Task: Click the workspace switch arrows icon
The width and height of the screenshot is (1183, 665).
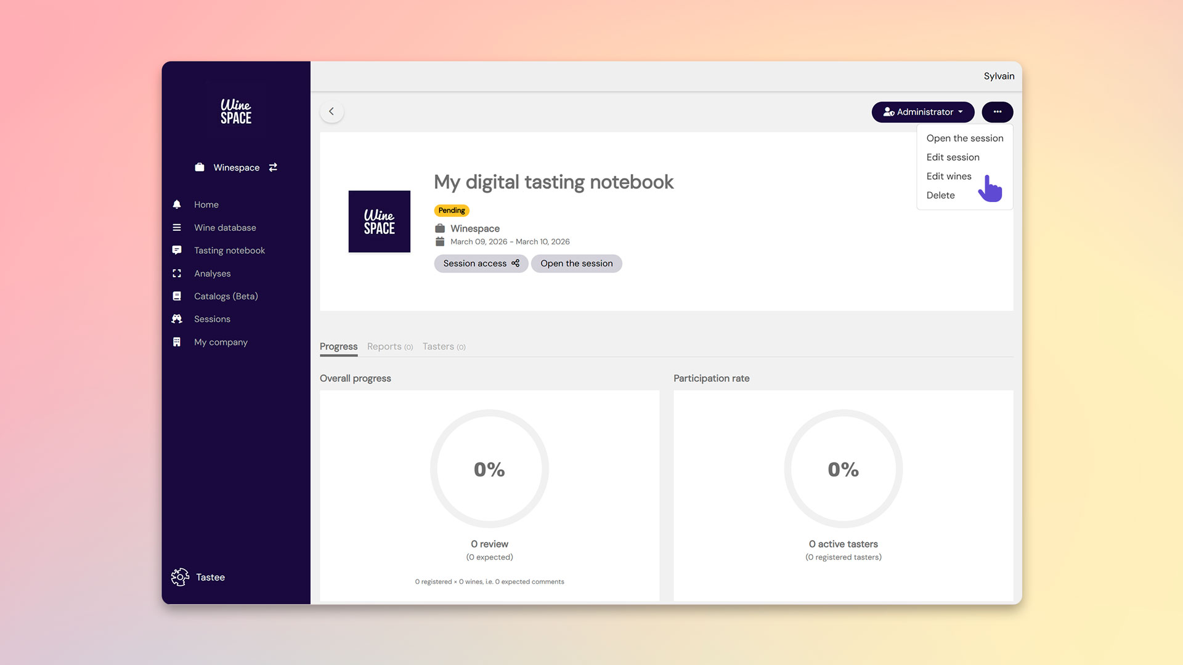Action: click(x=273, y=167)
